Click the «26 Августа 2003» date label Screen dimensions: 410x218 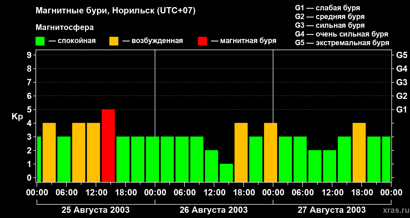pyautogui.click(x=214, y=210)
